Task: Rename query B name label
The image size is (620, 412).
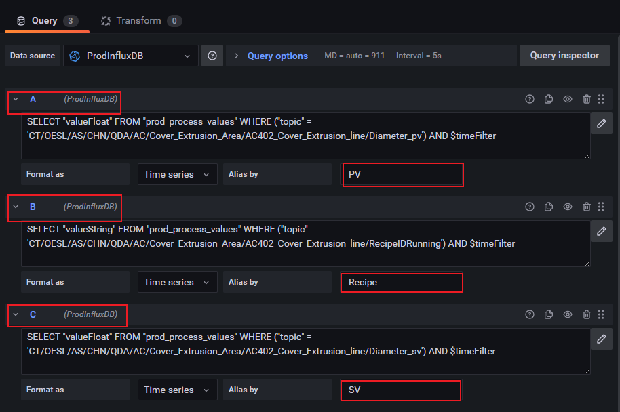Action: (33, 207)
